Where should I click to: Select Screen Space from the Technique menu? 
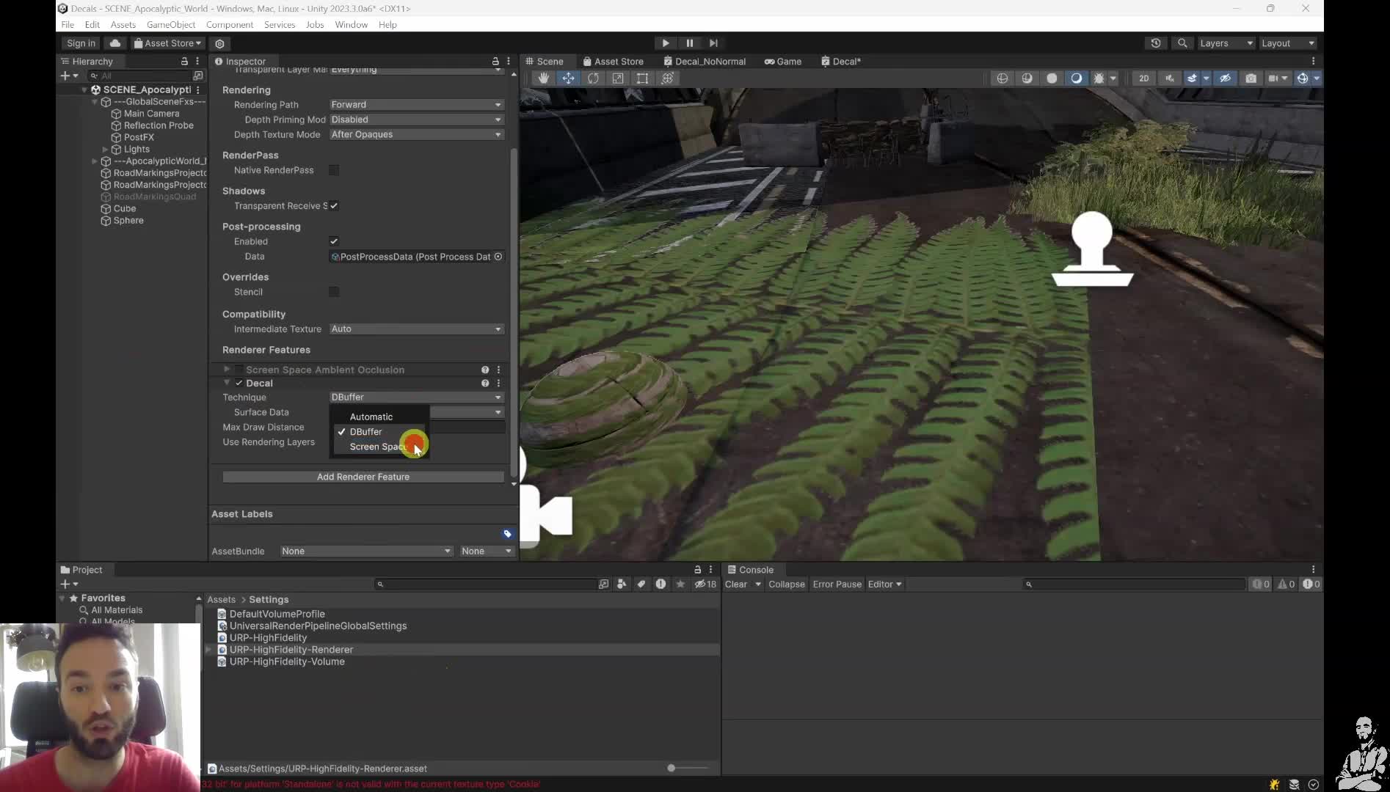click(x=379, y=447)
